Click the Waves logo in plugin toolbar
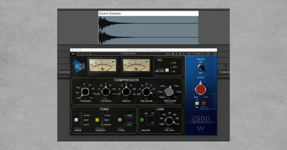 click(x=73, y=54)
